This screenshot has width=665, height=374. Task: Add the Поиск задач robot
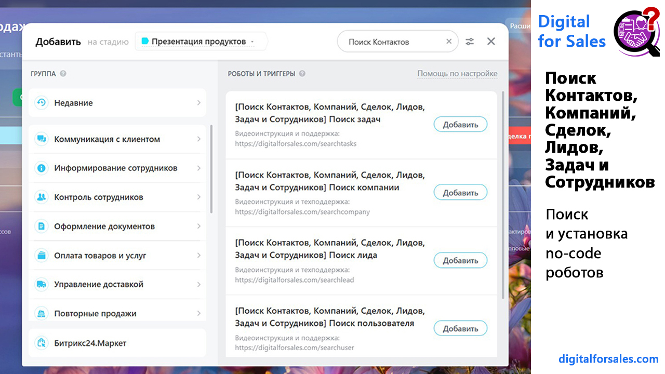460,125
